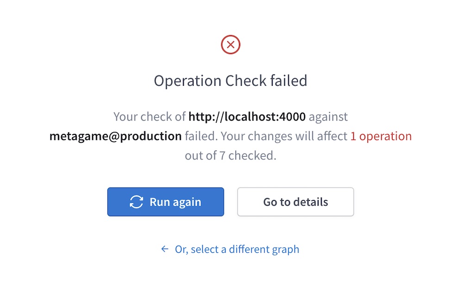Click the red 1 operation text
The image size is (463, 291).
pyautogui.click(x=381, y=136)
